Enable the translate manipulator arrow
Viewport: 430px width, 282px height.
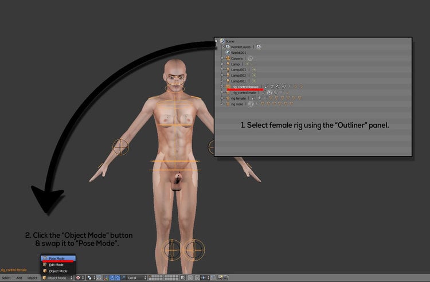coord(112,278)
